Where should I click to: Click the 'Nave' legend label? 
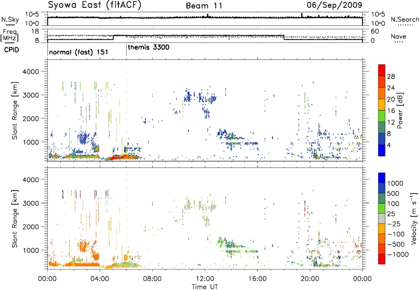click(x=399, y=36)
